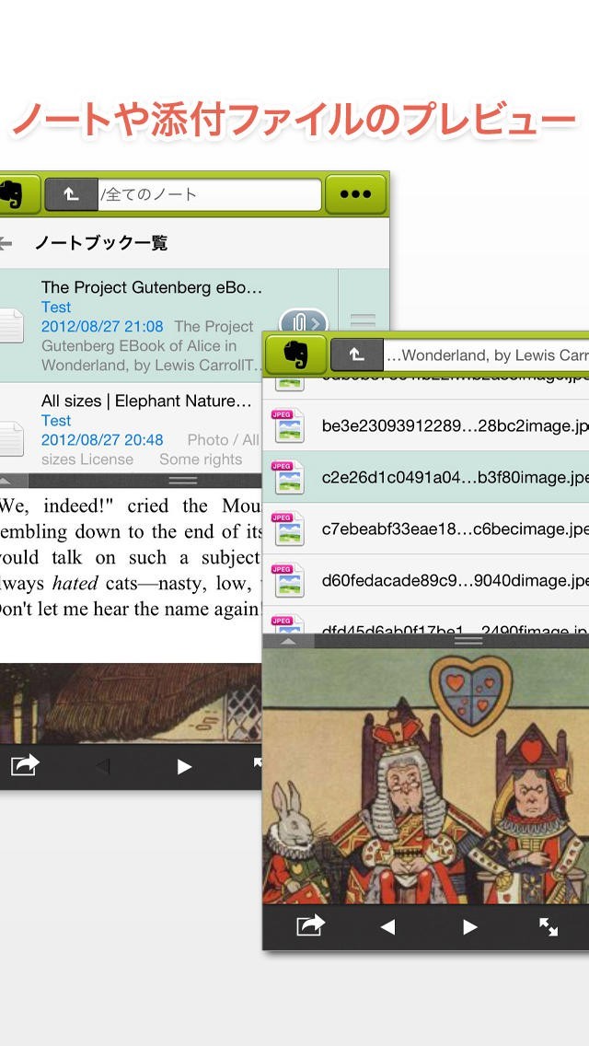Show next image using the right arrow under the king and queen picture

[x=469, y=927]
